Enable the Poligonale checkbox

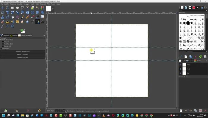(x=1, y=49)
